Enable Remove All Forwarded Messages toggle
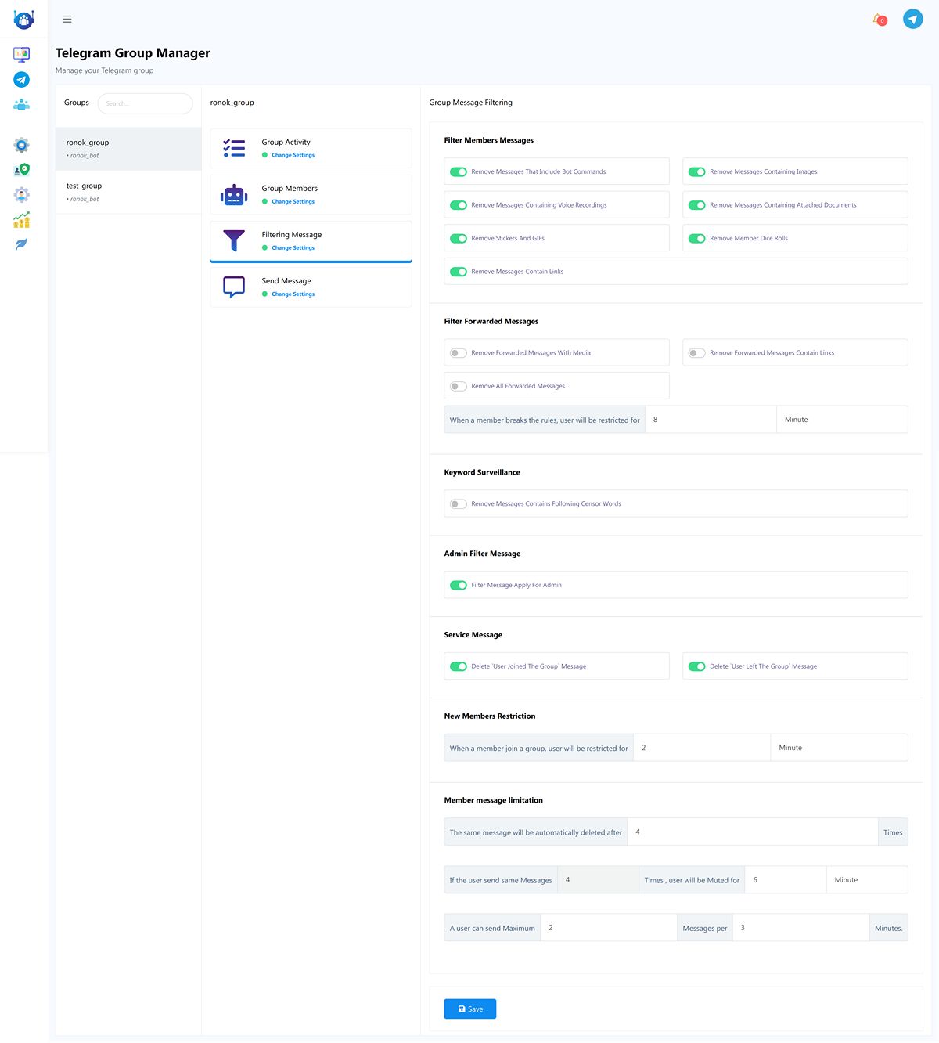The width and height of the screenshot is (939, 1043). point(459,386)
